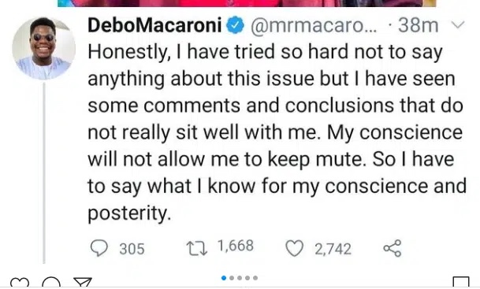
Task: Retweet this post via the retweet icon
Action: (x=197, y=248)
